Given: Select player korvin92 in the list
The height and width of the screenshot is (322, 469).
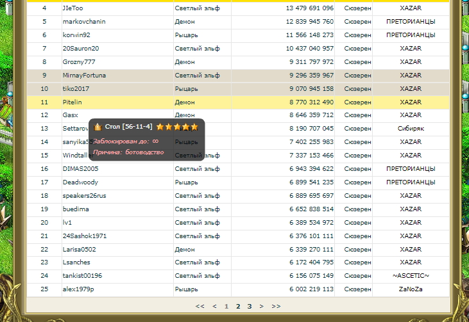Looking at the screenshot, I should click(76, 35).
